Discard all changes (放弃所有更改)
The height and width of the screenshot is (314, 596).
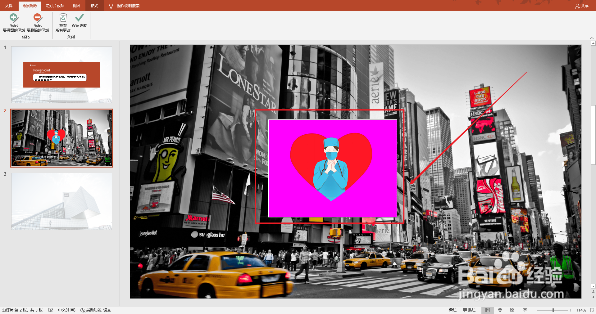point(63,23)
